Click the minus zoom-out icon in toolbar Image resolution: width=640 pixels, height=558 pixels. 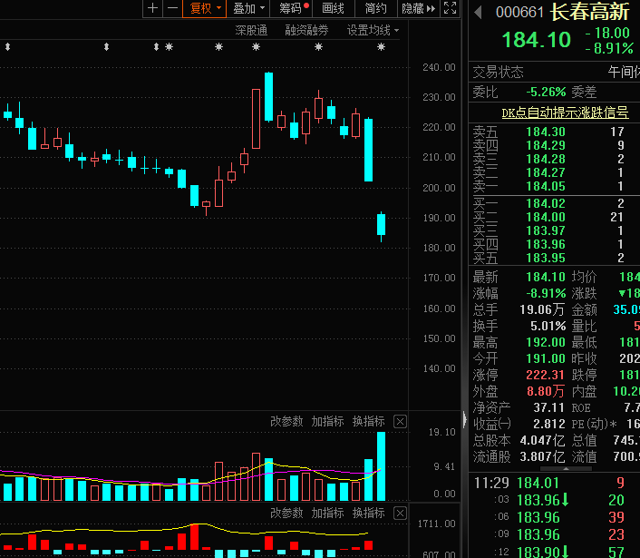click(x=172, y=8)
